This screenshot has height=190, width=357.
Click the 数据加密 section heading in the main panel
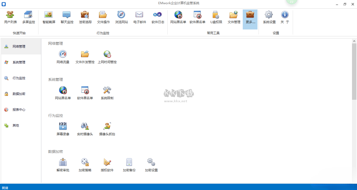[56, 152]
